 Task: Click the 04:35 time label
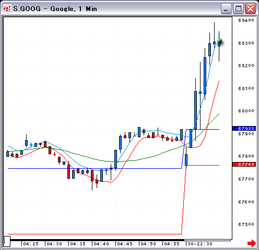click(x=78, y=244)
